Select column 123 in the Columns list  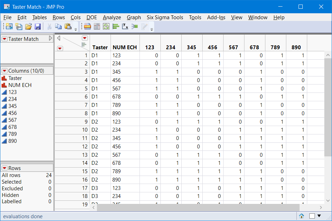point(13,92)
